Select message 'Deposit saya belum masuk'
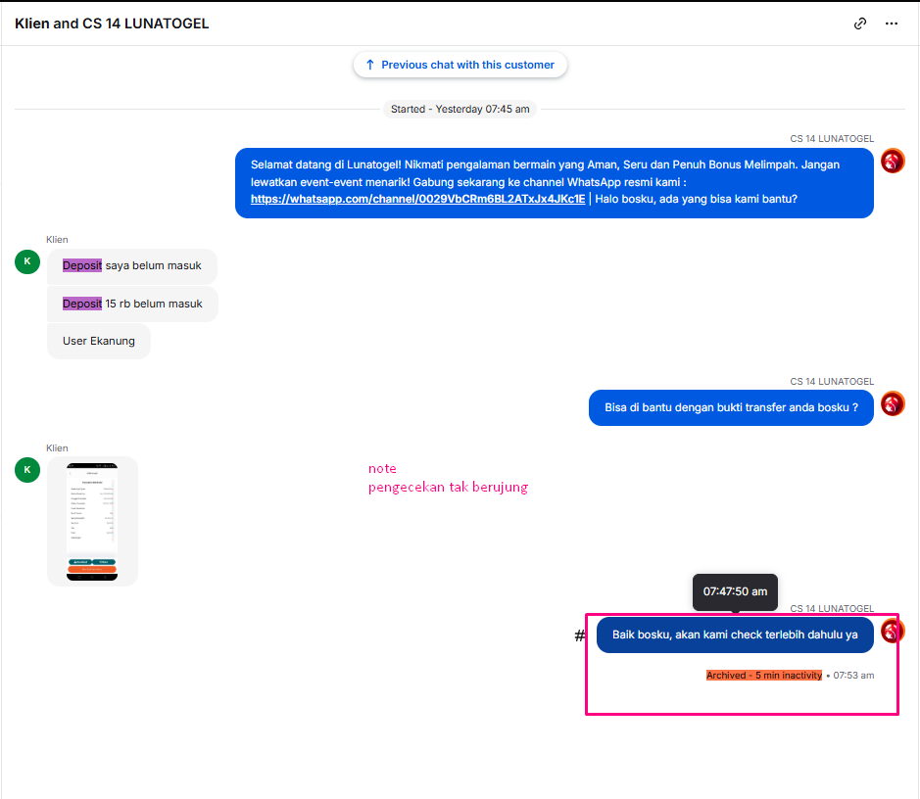 point(132,265)
